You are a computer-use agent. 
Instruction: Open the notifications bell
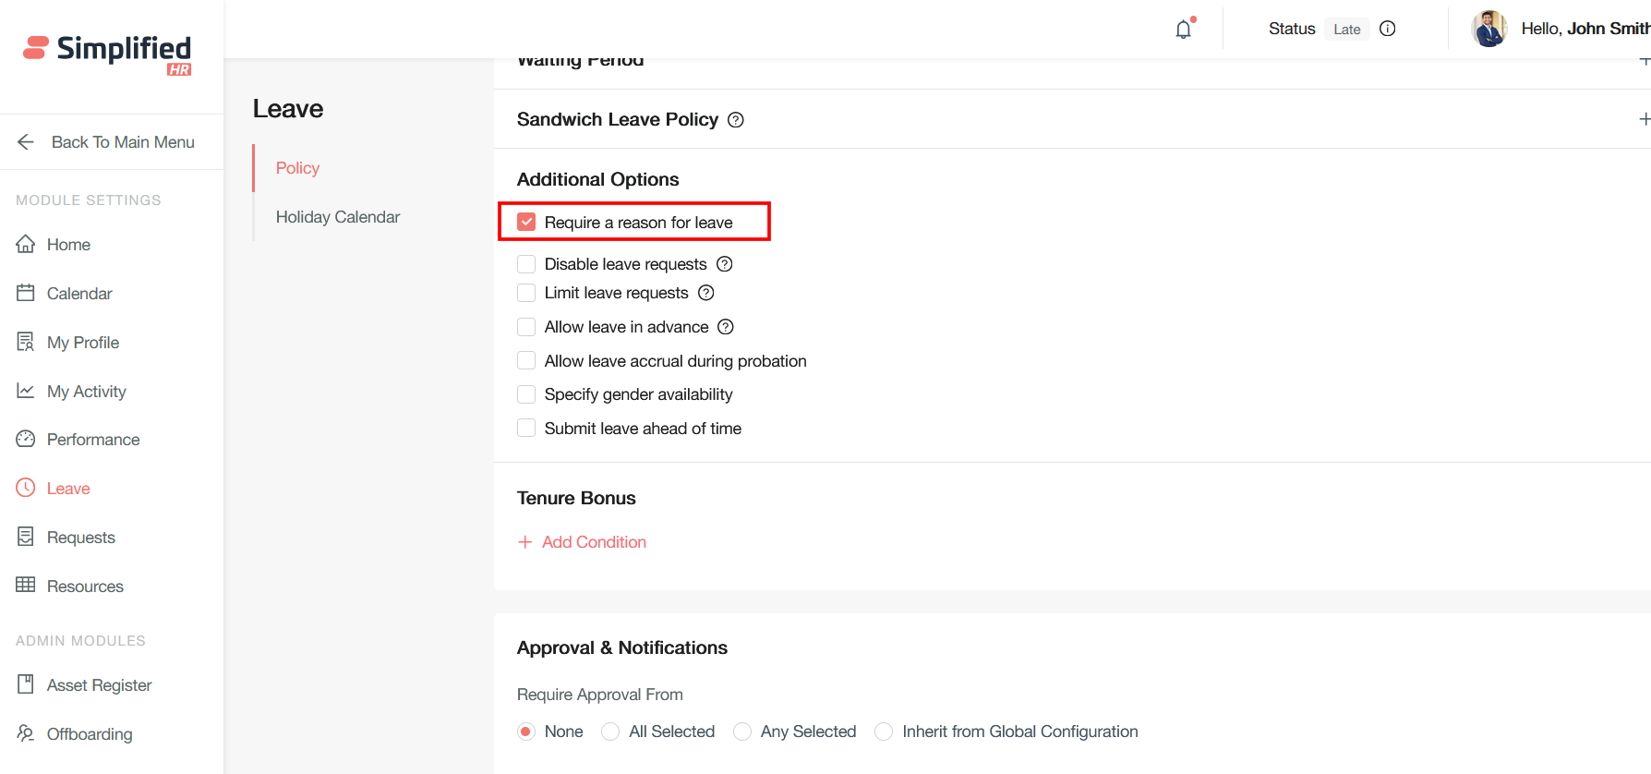point(1183,30)
